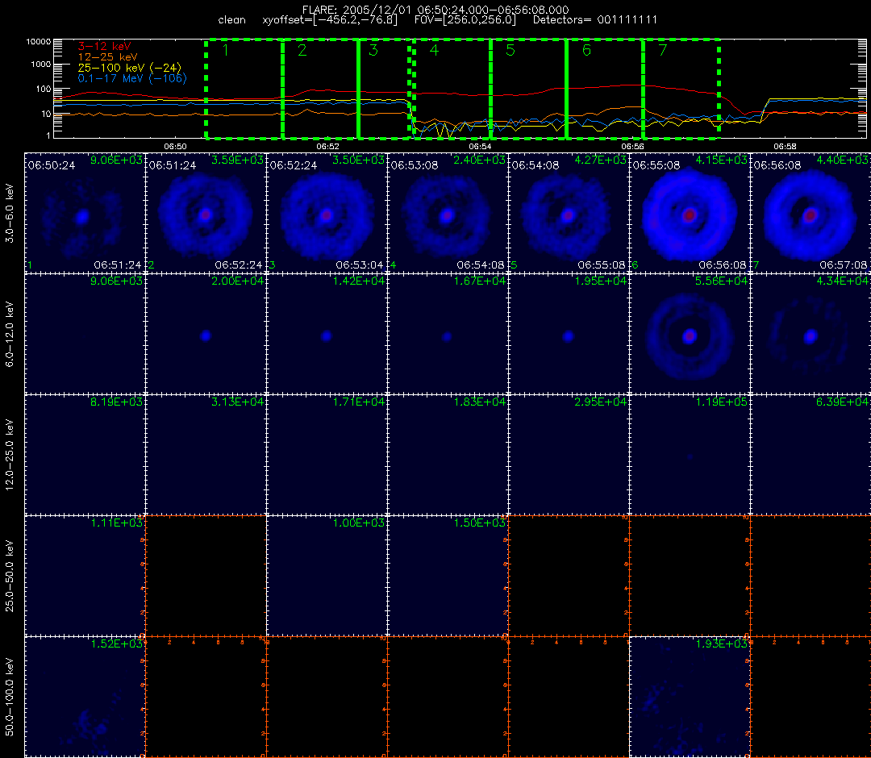Click the 06:53:08 start time label
Screen dimensions: 871x758
click(414, 165)
